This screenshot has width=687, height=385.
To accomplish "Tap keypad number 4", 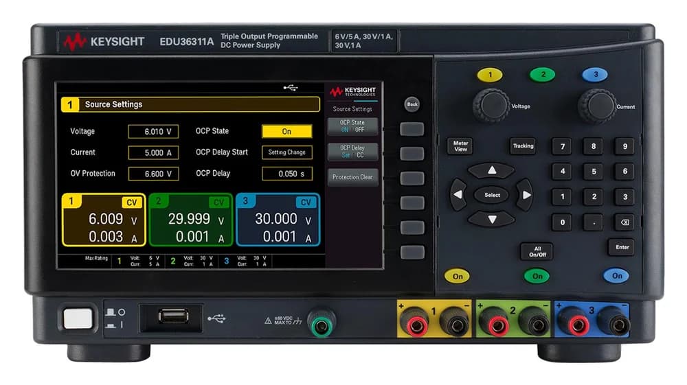I will tap(562, 172).
